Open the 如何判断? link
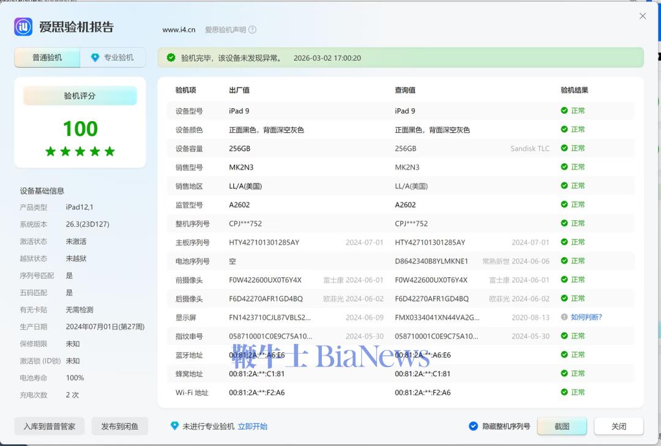The height and width of the screenshot is (446, 661). [586, 317]
